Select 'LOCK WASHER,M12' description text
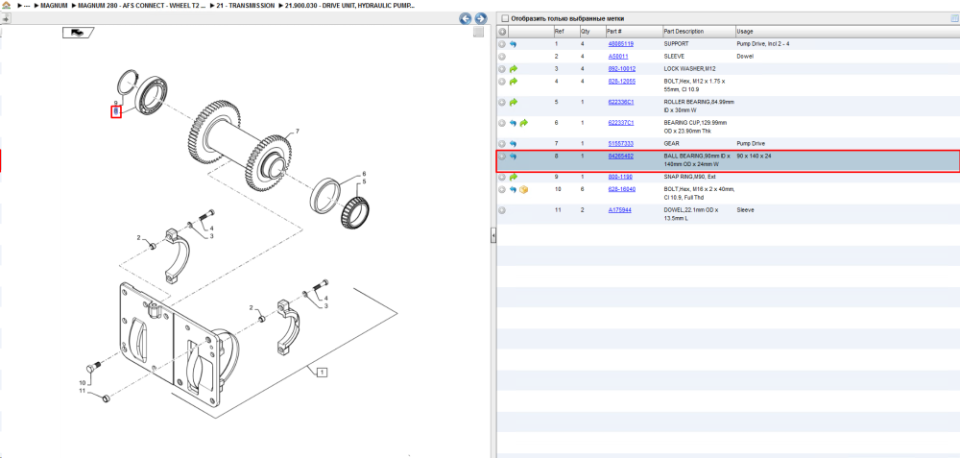 click(688, 68)
